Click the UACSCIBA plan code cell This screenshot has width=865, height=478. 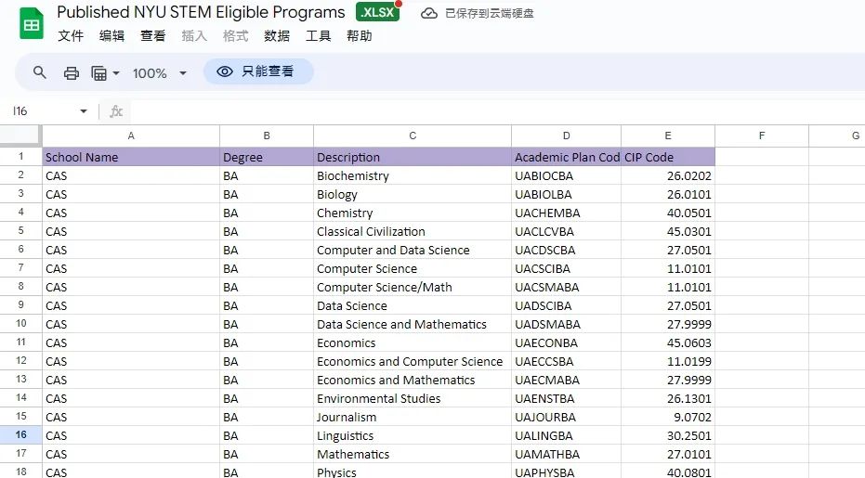point(566,268)
